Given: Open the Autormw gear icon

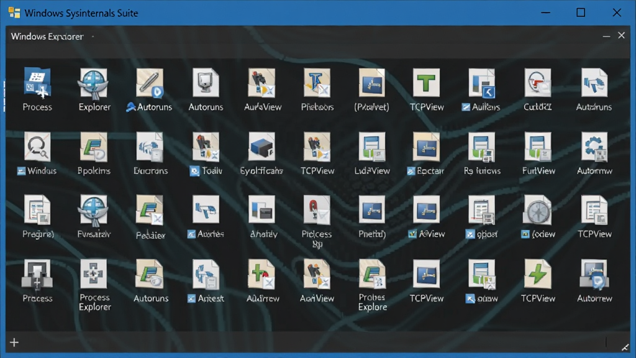Looking at the screenshot, I should pyautogui.click(x=594, y=147).
